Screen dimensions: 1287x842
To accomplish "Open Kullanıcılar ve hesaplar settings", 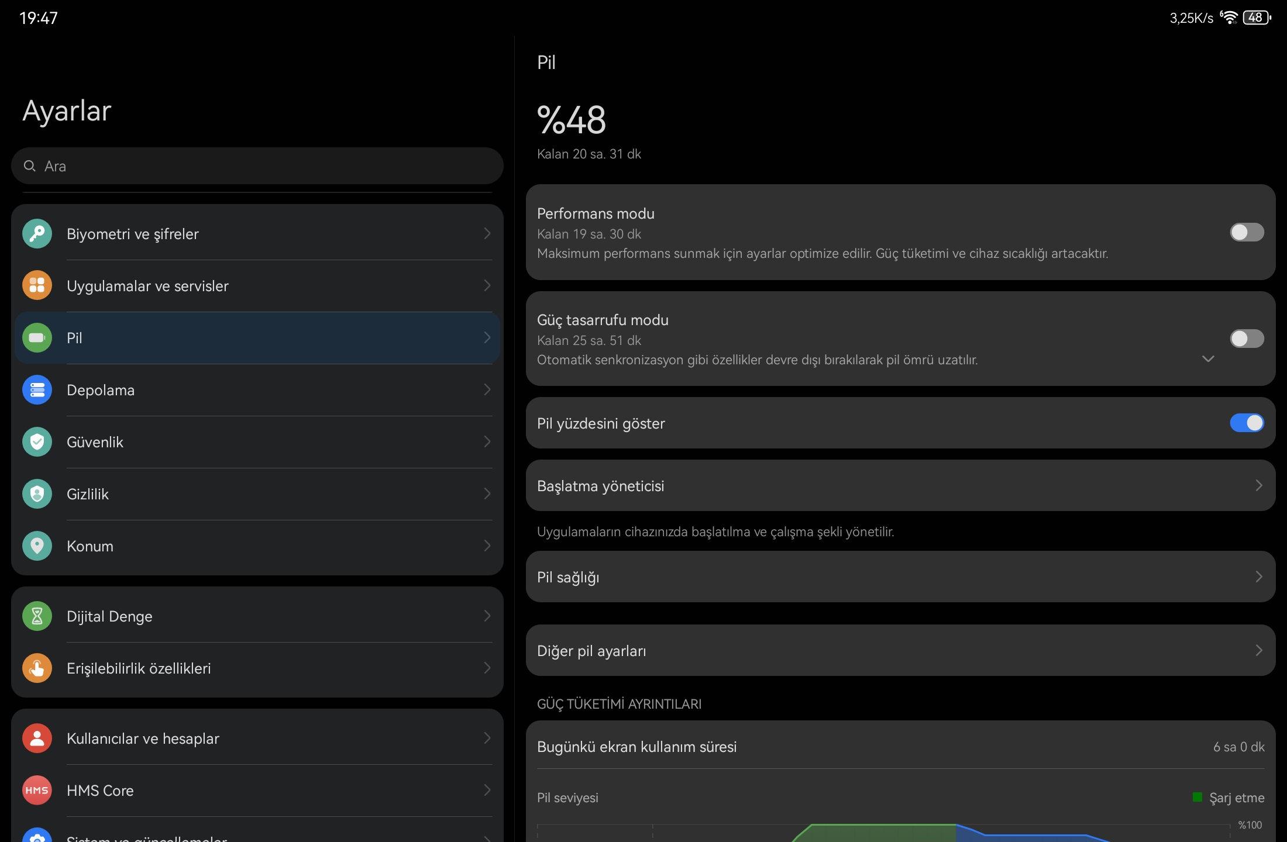I will pyautogui.click(x=257, y=739).
